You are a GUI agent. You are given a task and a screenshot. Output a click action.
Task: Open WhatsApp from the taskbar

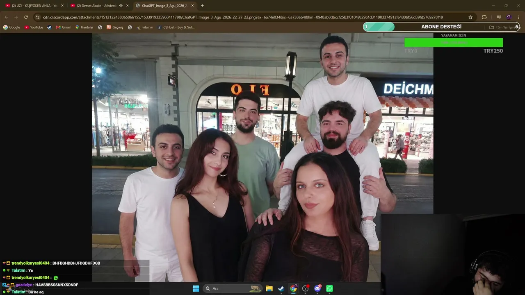(329, 288)
